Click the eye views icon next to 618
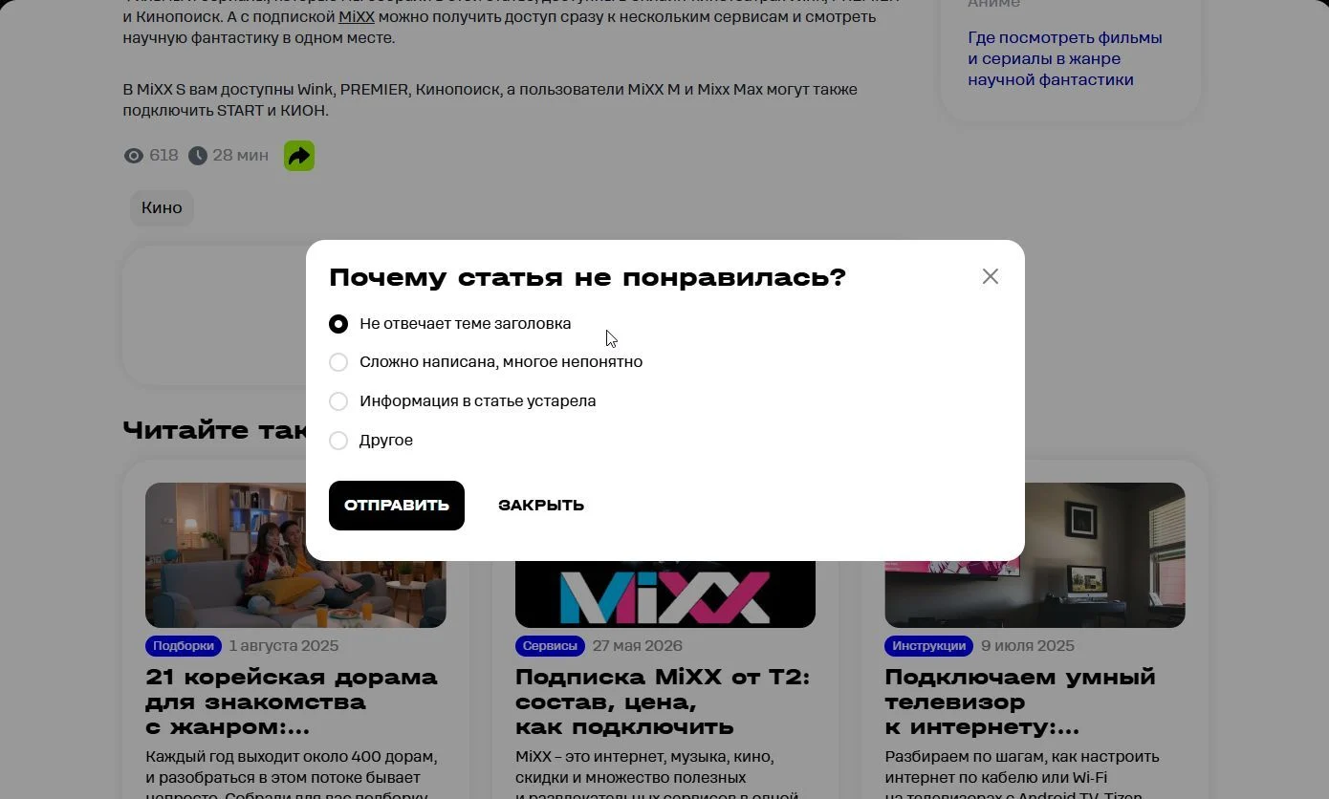Viewport: 1329px width, 799px height. 134,156
